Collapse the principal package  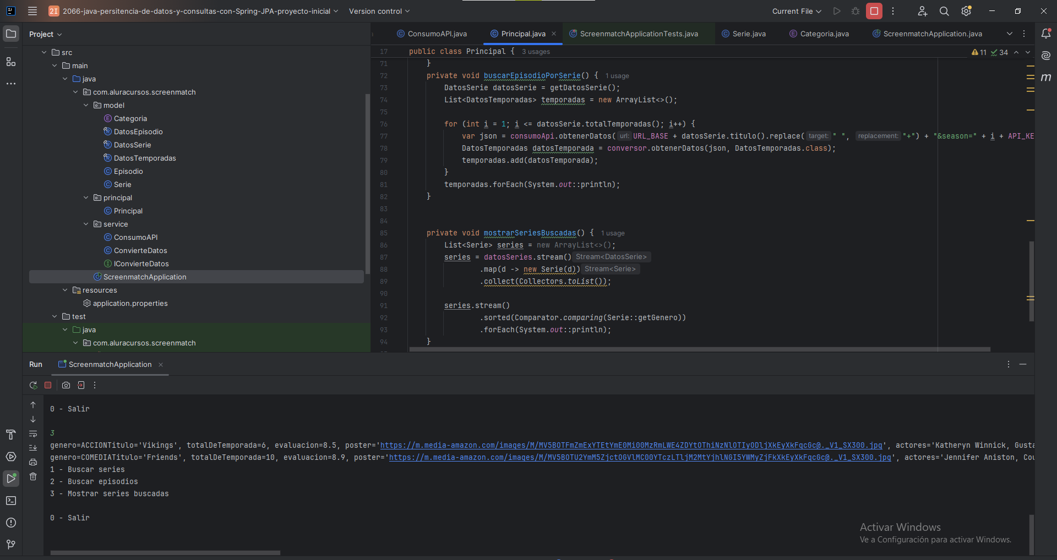click(86, 197)
